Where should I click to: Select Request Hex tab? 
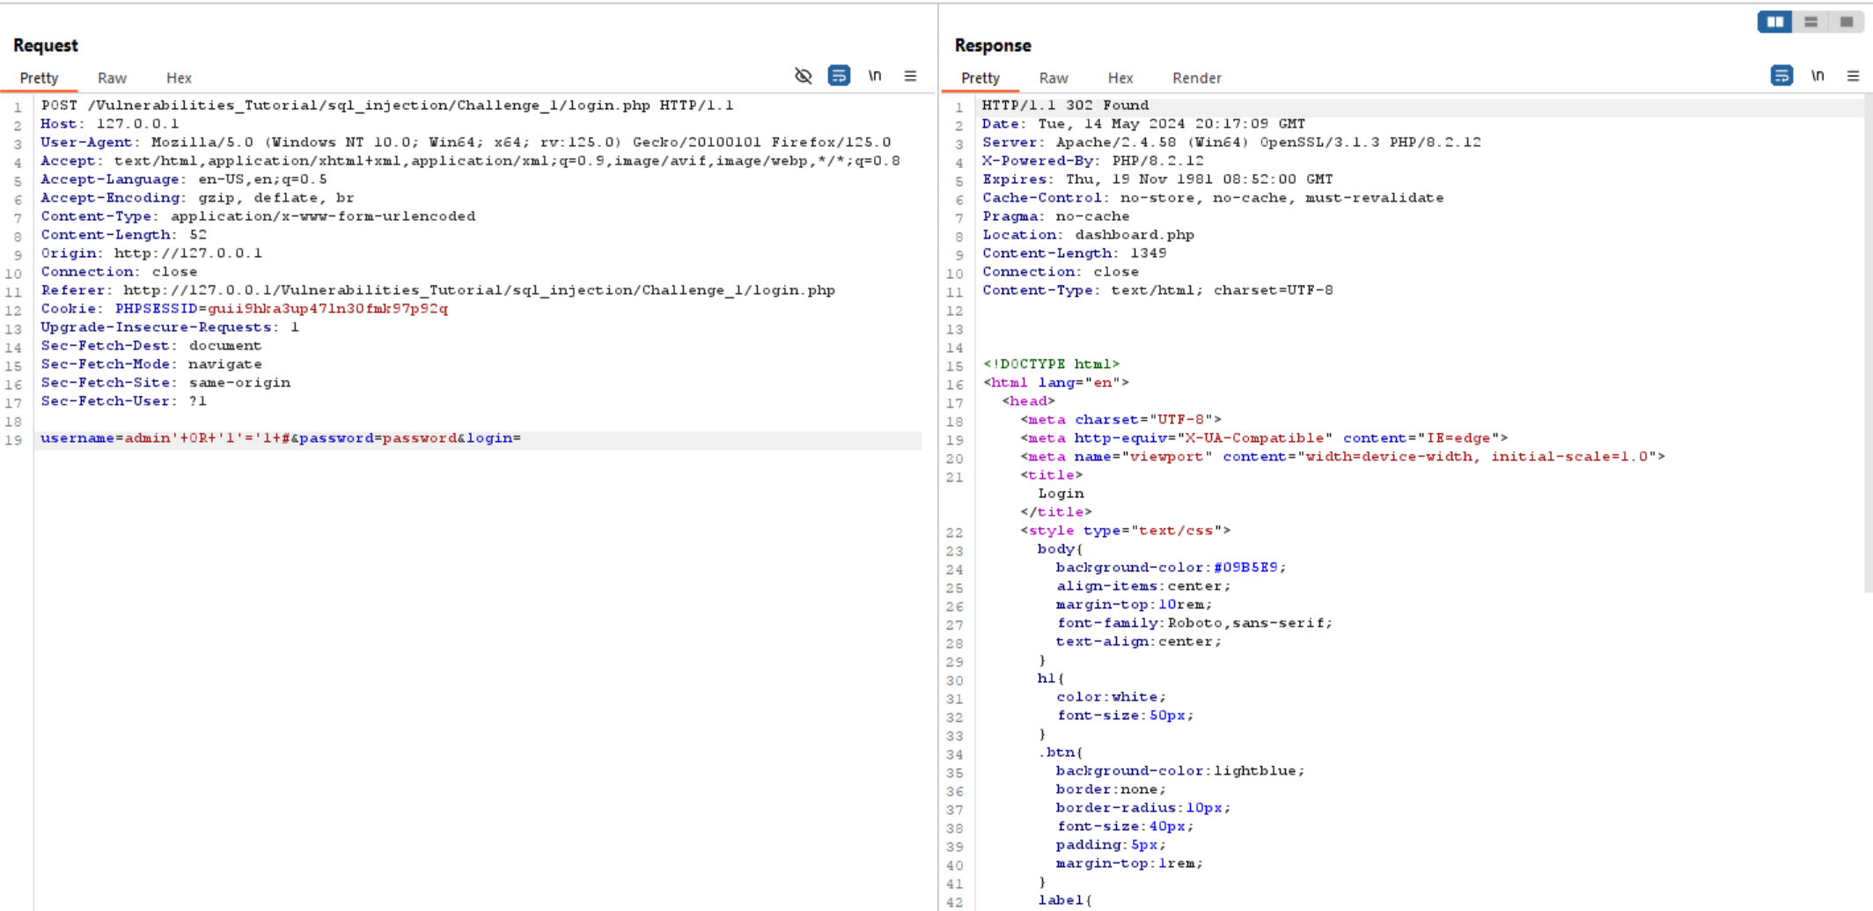tap(179, 78)
